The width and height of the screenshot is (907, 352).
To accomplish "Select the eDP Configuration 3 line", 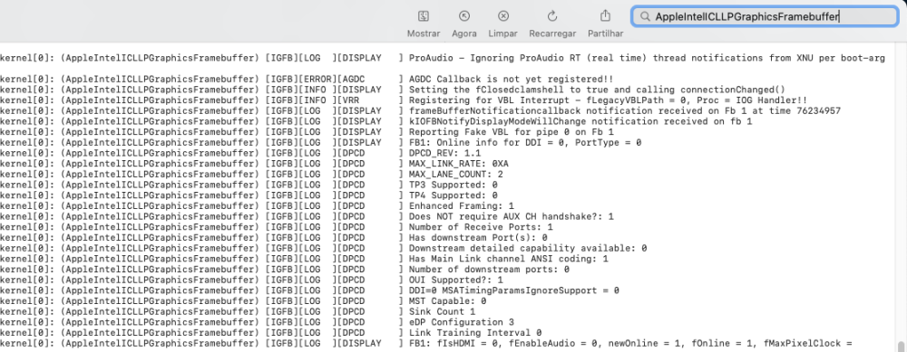I will pos(258,321).
